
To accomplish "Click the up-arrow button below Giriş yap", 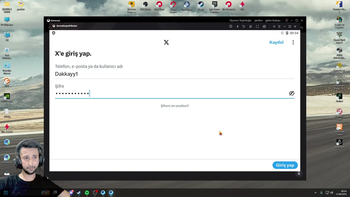I will pos(299,174).
